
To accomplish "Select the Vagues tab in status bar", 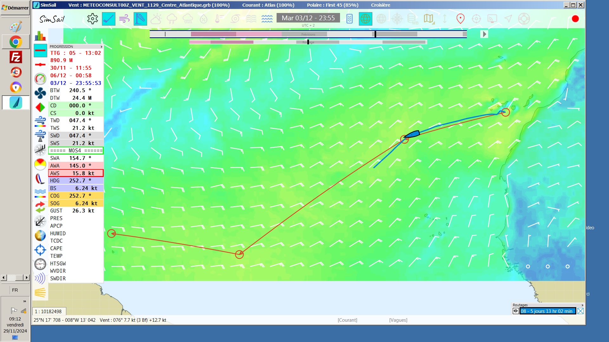I will click(x=398, y=320).
